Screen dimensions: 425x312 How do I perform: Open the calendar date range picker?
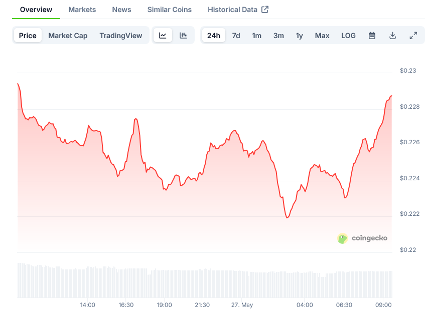tap(372, 36)
